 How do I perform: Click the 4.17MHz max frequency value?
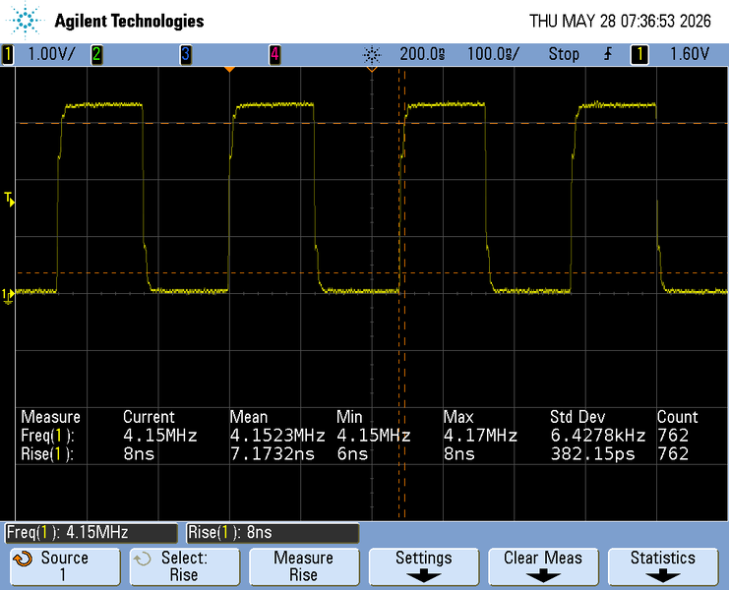click(480, 436)
